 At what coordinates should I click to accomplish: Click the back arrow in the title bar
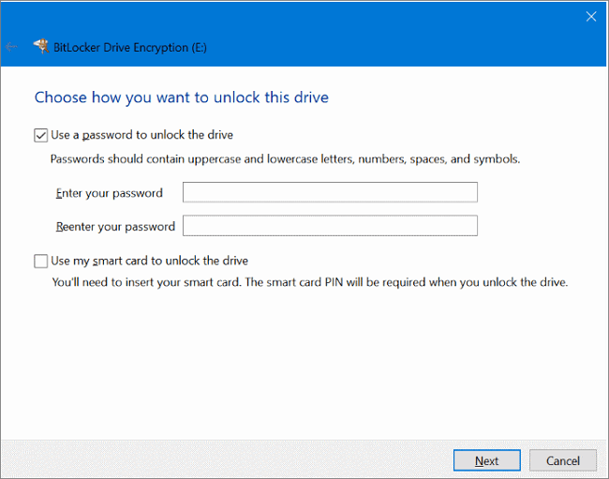(11, 46)
